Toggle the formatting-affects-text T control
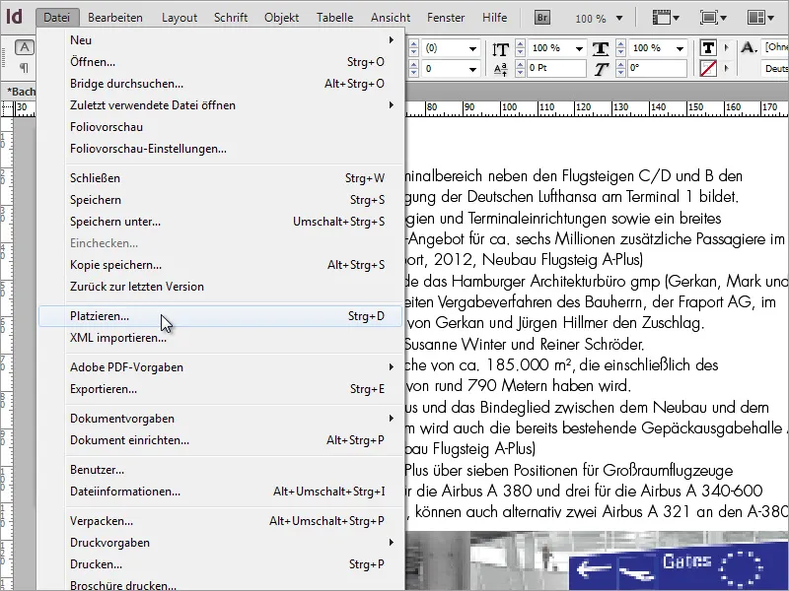 (x=708, y=48)
